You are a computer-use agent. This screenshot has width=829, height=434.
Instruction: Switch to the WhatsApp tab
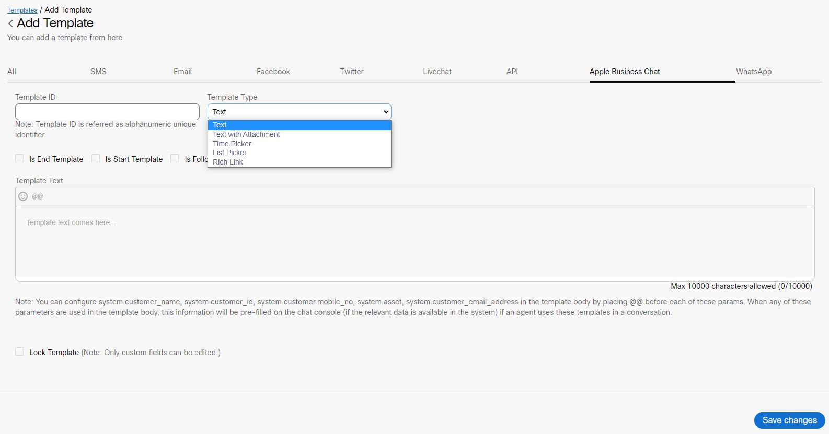pos(753,72)
